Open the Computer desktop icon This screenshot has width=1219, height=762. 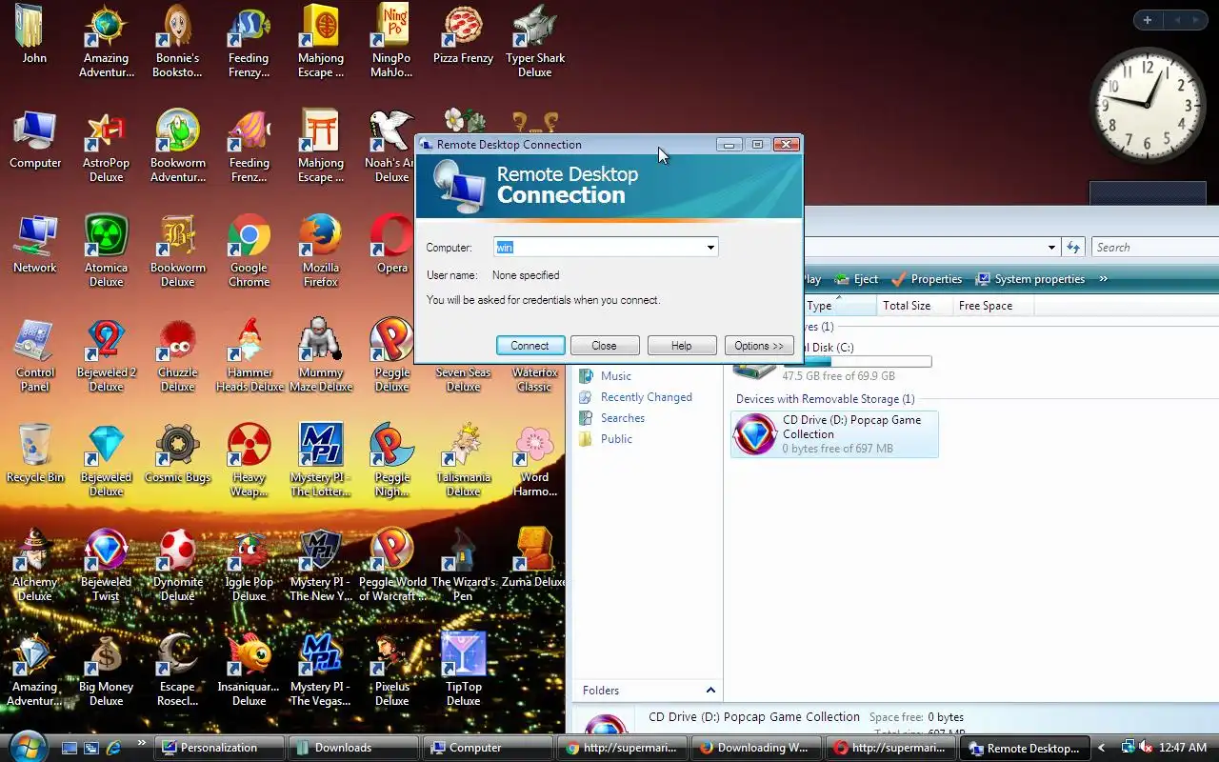click(x=35, y=140)
